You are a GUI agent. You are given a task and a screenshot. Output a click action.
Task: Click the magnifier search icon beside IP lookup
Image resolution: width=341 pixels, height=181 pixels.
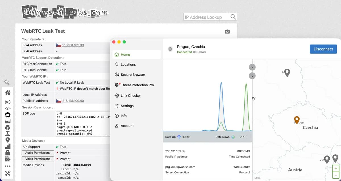coord(233,17)
